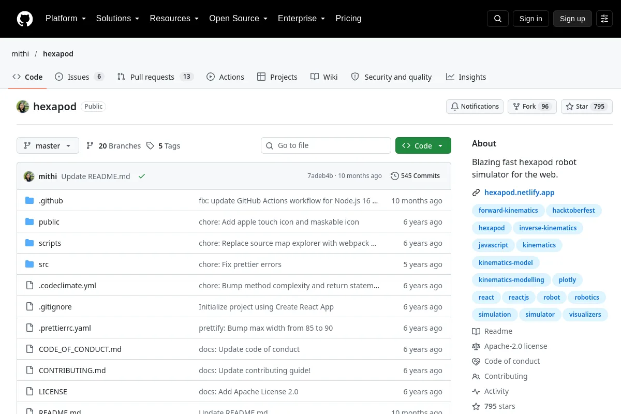Click the commits history clock icon

point(395,176)
